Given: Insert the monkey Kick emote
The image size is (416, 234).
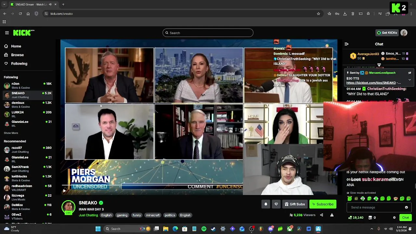Looking at the screenshot, I should (396, 198).
